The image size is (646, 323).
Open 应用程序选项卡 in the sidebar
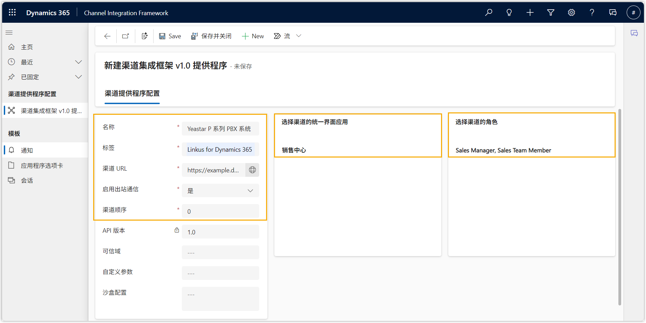(x=42, y=165)
